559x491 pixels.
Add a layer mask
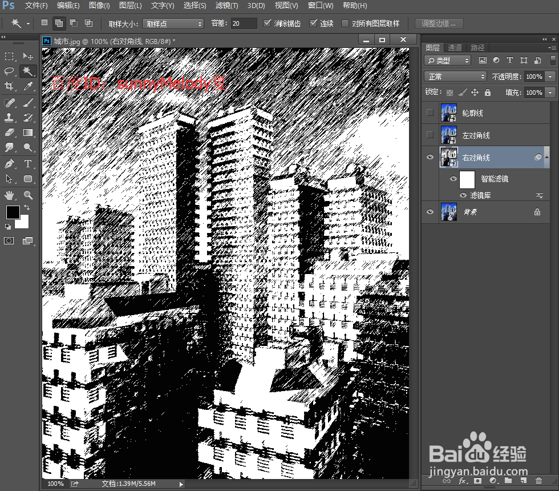point(477,480)
